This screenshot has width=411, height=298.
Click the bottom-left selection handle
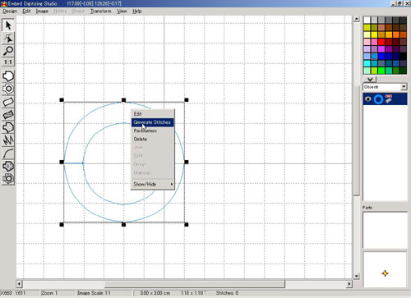coord(62,224)
